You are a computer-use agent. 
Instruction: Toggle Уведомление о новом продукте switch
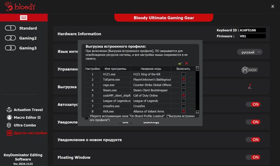pos(253,139)
